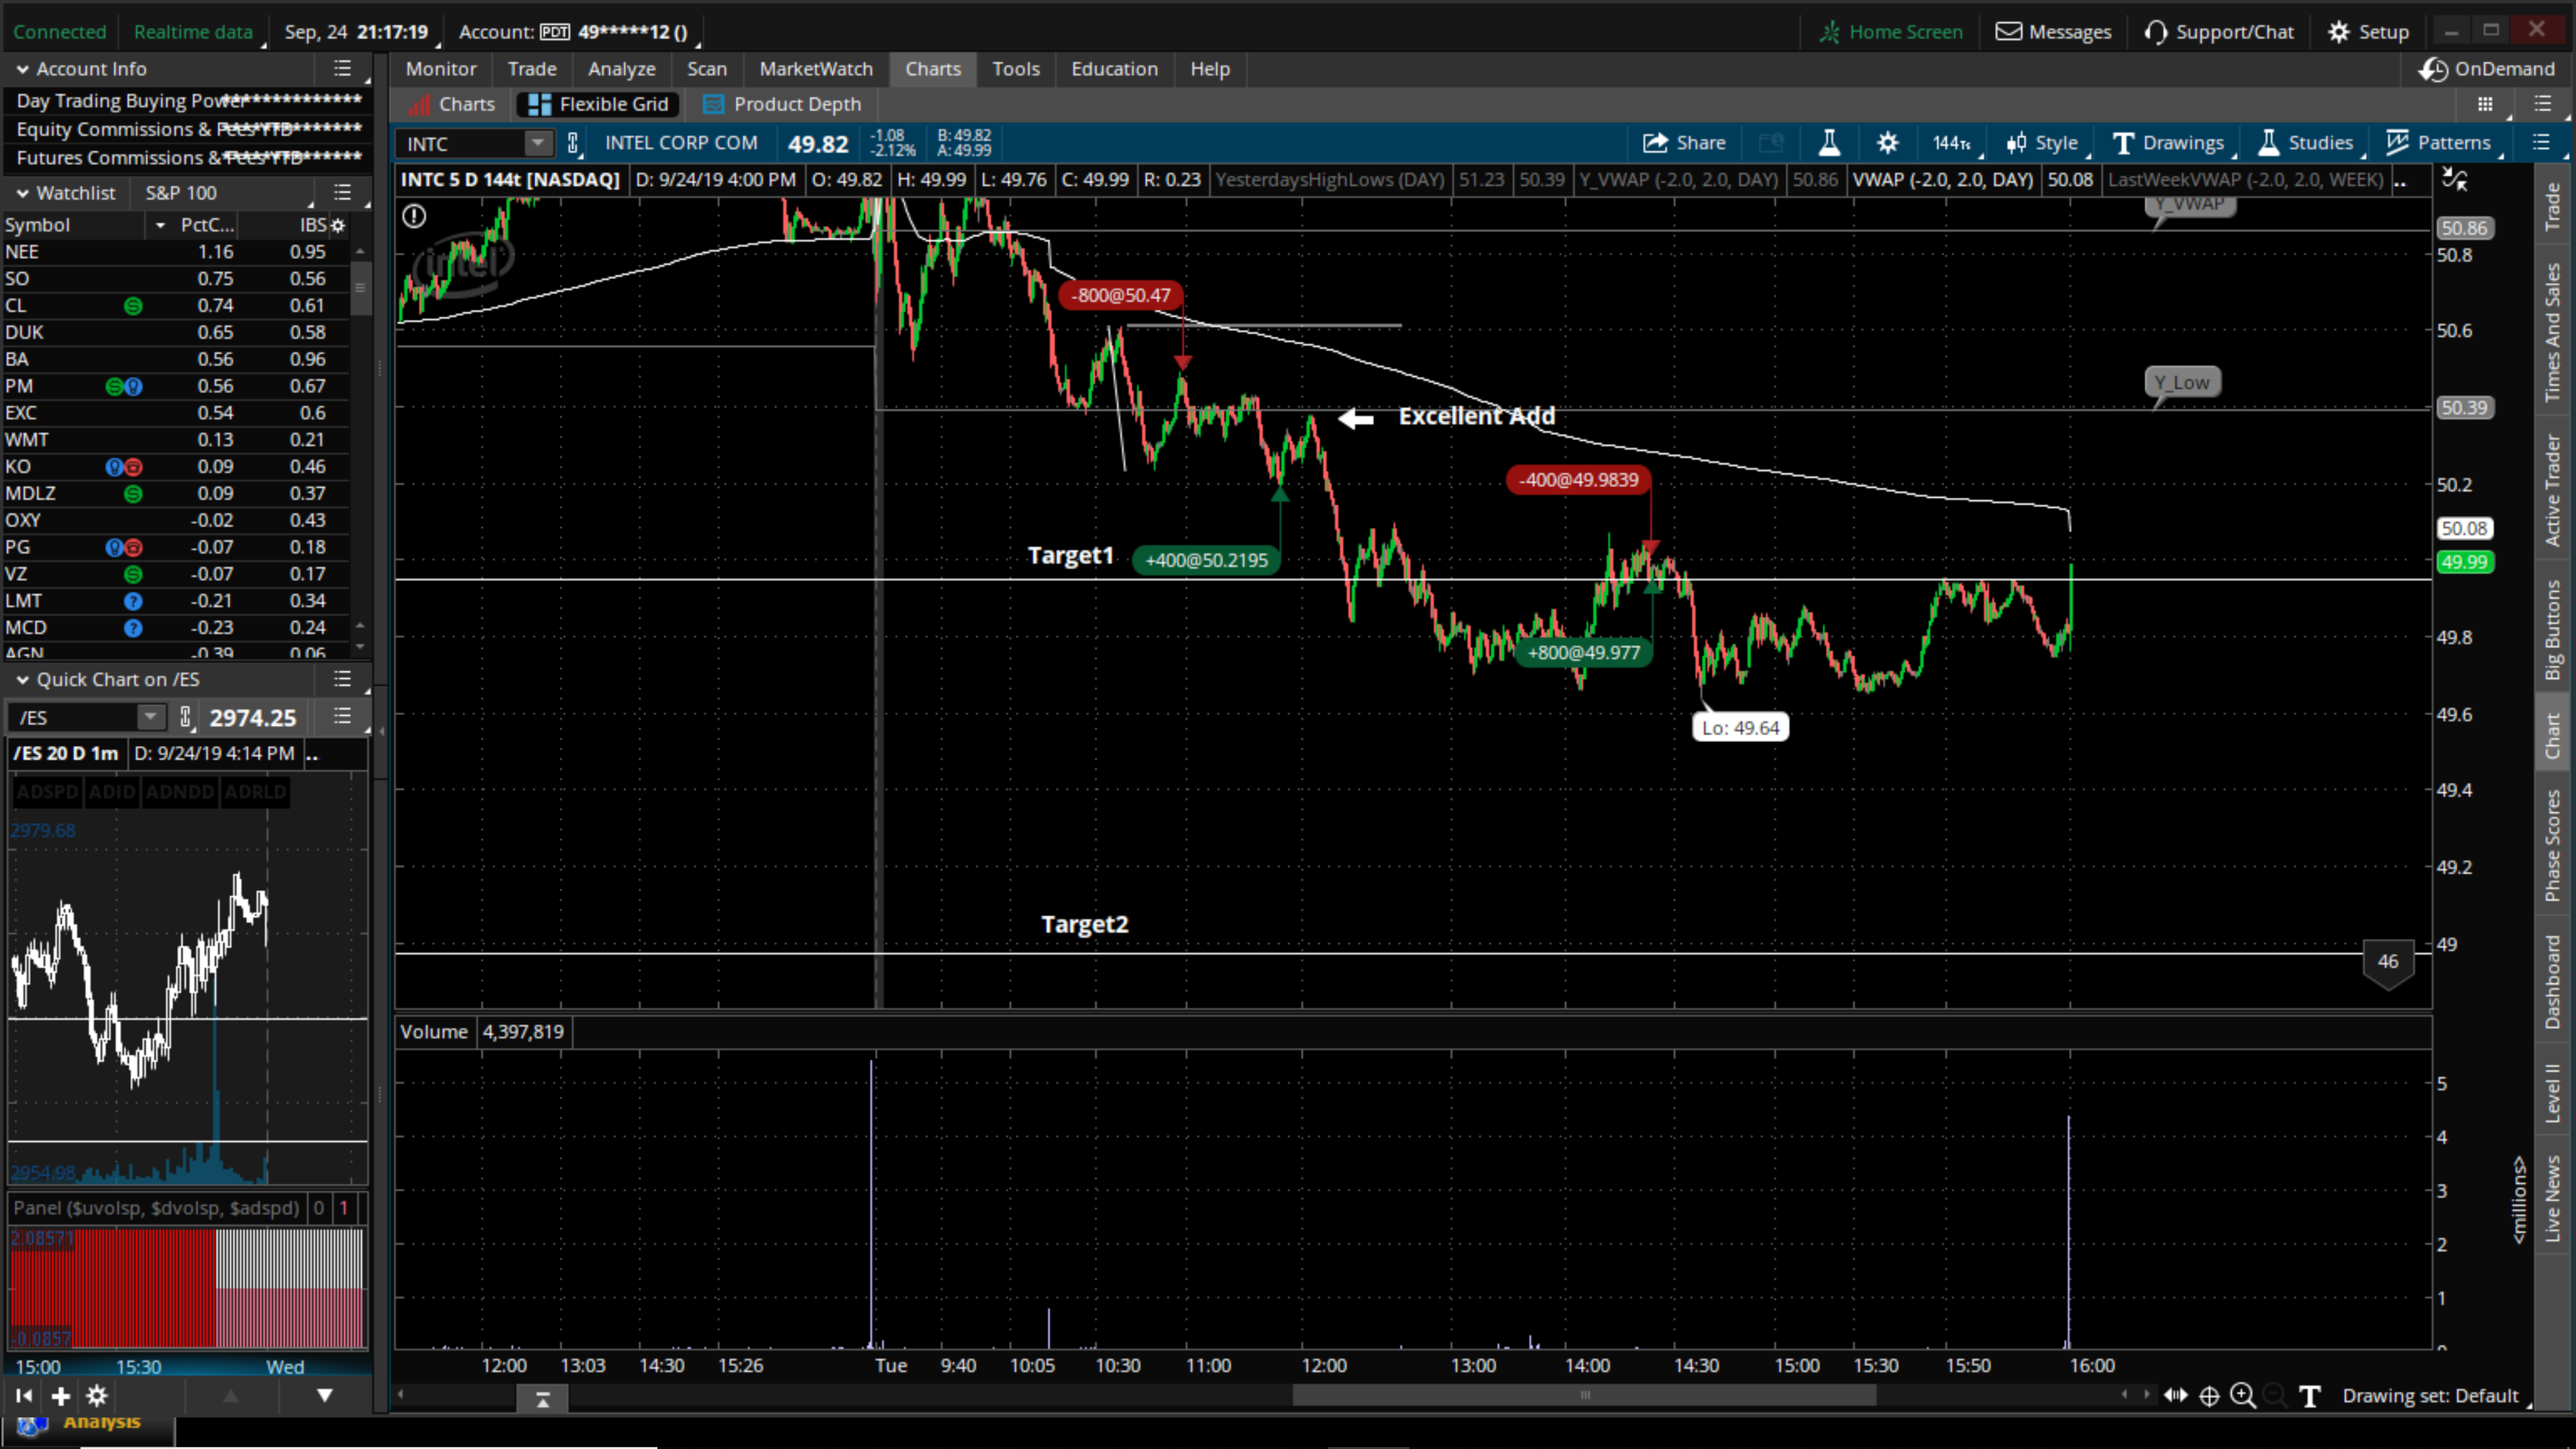Toggle the Big Buttons sidebar panel
The width and height of the screenshot is (2576, 1449).
click(x=2553, y=630)
